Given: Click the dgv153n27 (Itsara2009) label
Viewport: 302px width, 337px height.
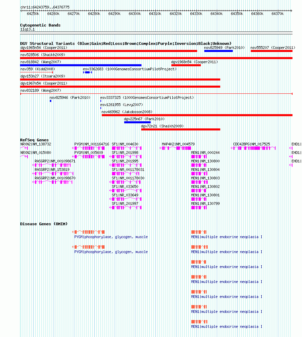Looking at the screenshot, I should 43,76.
